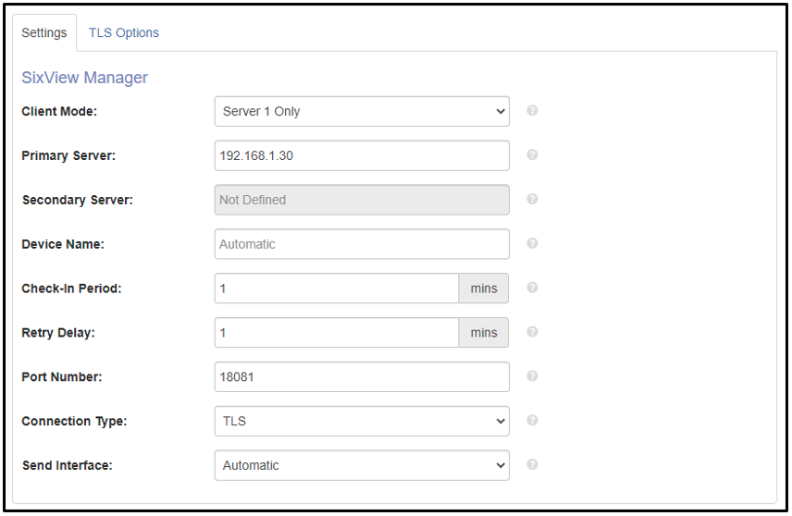The image size is (792, 516).
Task: Focus the Check-In Period value field
Action: 337,289
